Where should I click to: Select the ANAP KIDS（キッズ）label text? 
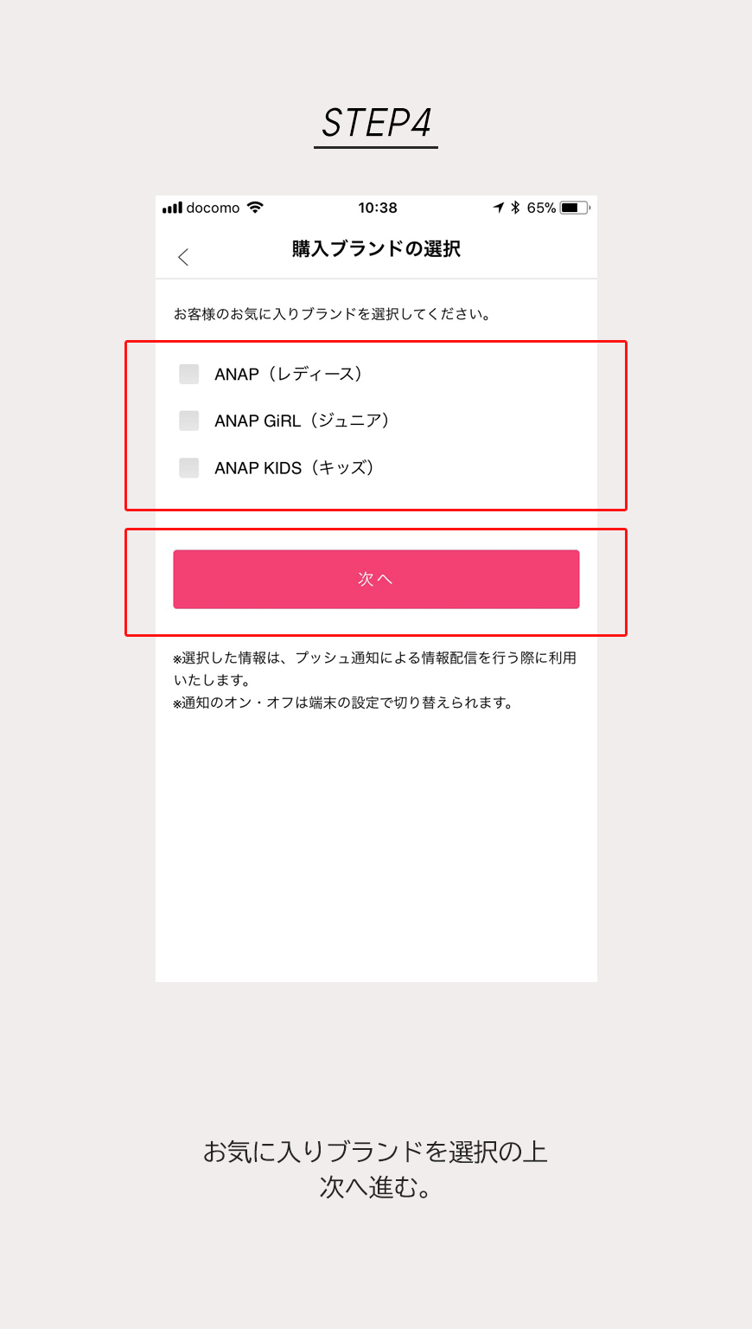(295, 468)
